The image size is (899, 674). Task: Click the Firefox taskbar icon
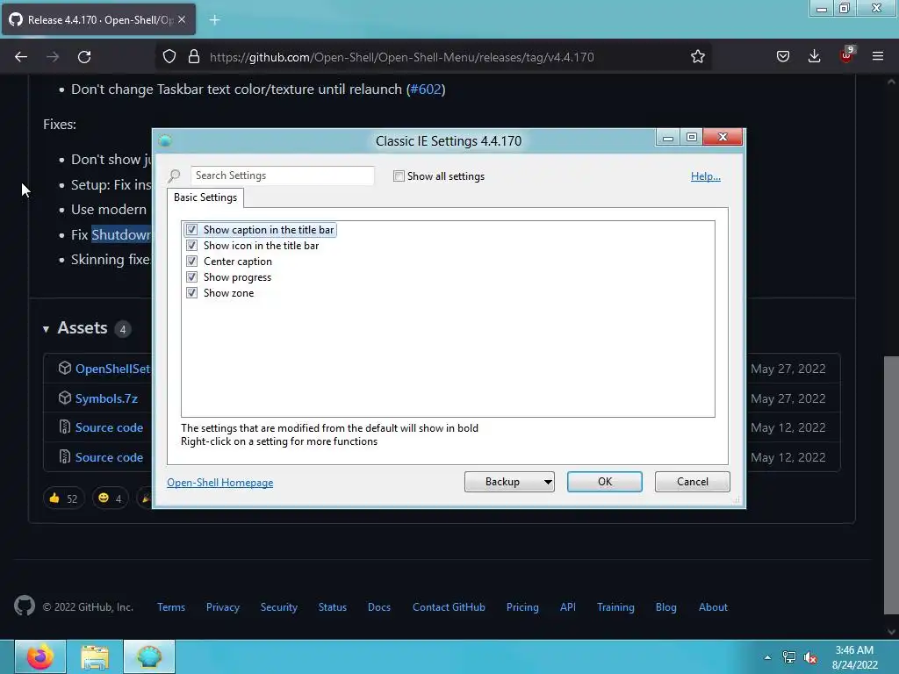tap(40, 656)
